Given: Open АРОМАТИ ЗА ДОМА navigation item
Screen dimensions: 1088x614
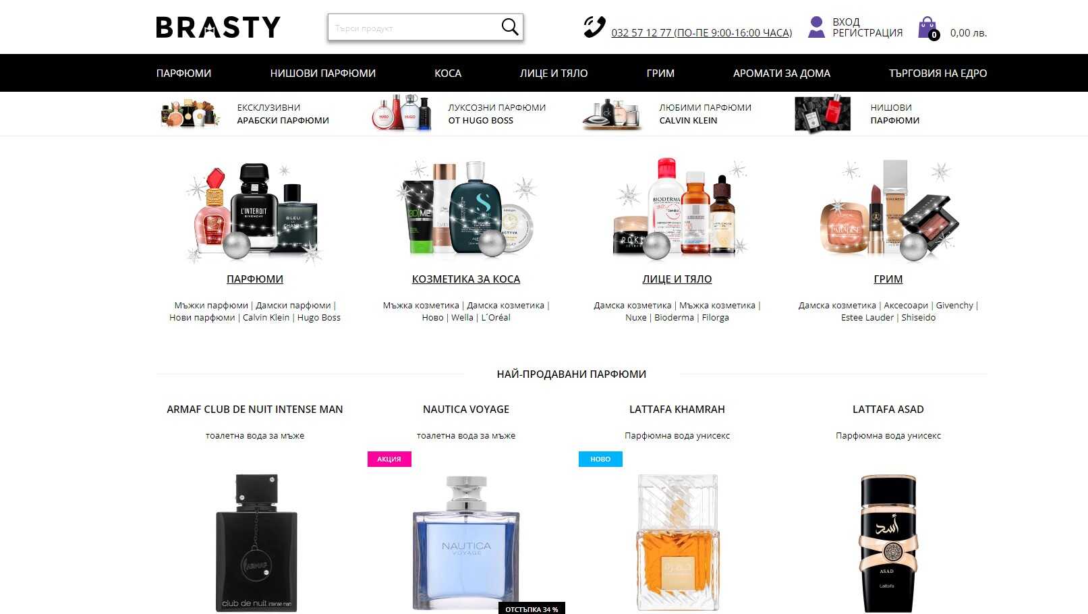Looking at the screenshot, I should click(782, 73).
